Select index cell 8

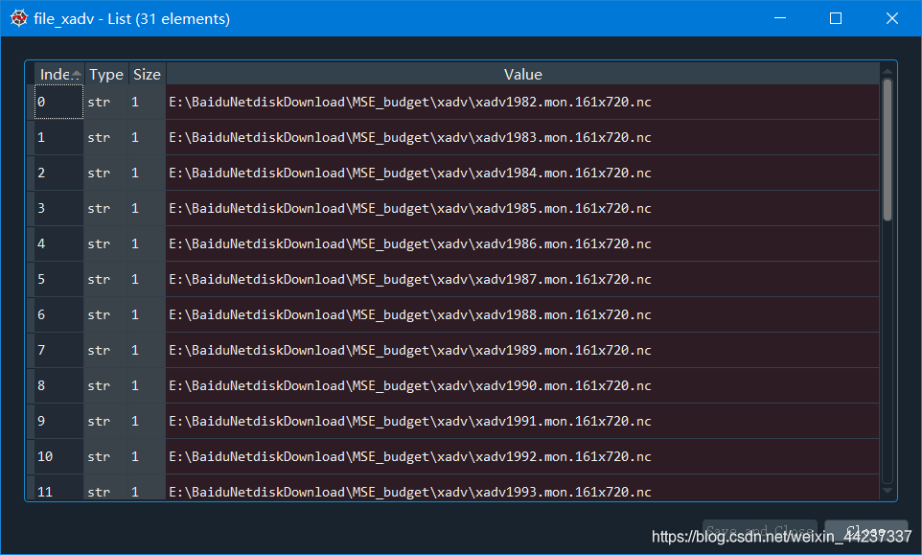(58, 385)
